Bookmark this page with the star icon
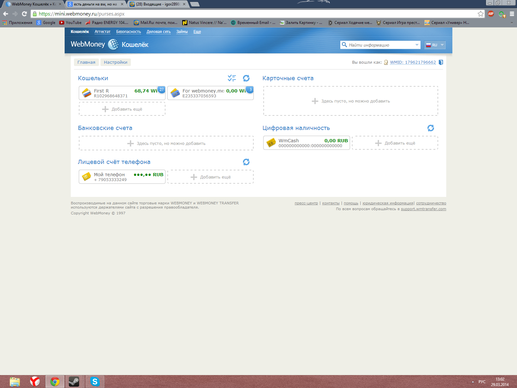517x388 pixels. [x=481, y=14]
